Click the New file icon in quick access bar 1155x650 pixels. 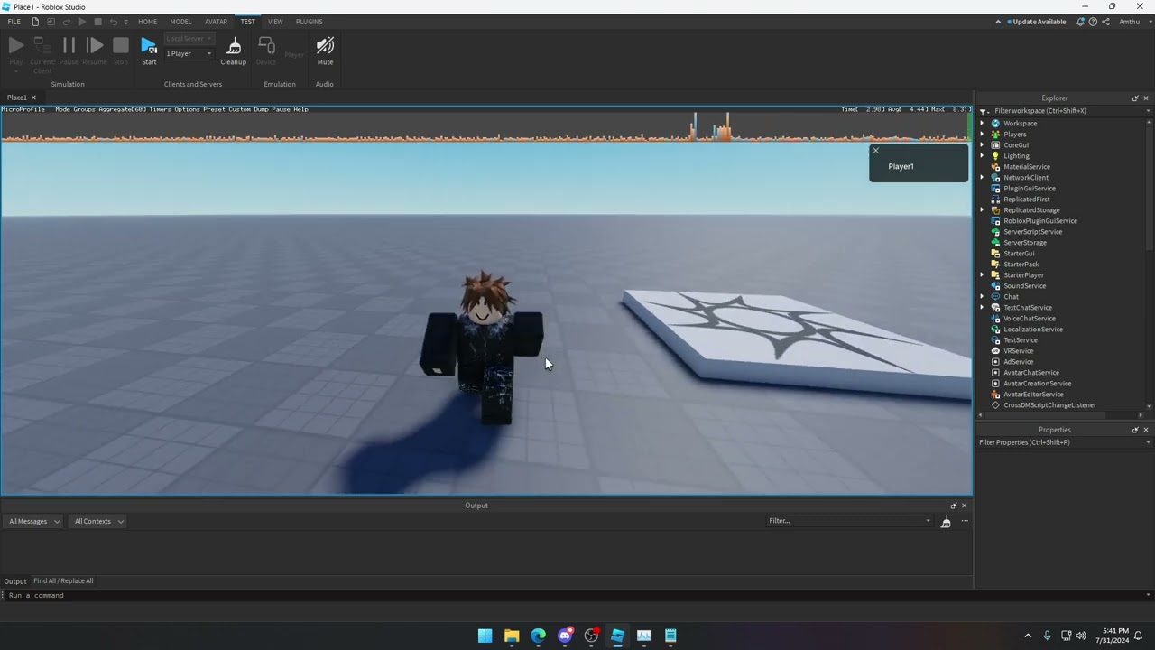coord(35,22)
